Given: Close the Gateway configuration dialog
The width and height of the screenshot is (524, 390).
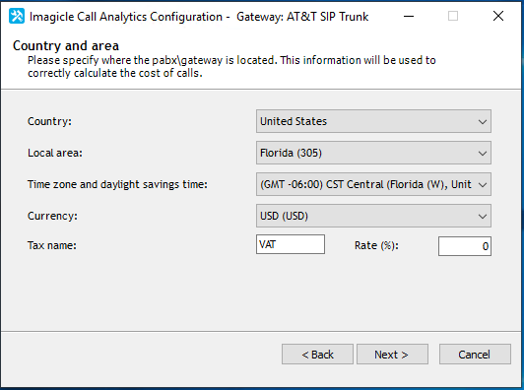Looking at the screenshot, I should pos(498,16).
